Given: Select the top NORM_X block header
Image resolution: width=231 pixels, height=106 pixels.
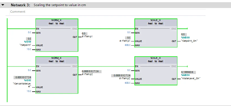Looking at the screenshot, I should [56, 20].
